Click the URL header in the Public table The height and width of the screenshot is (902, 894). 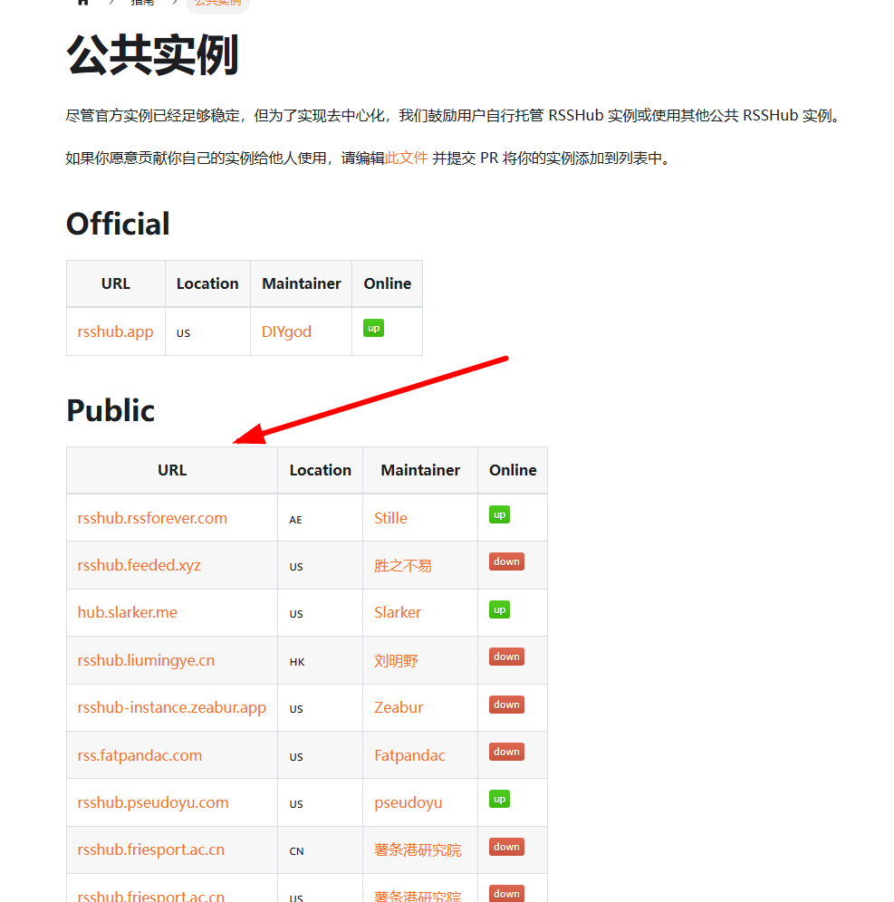(x=172, y=470)
